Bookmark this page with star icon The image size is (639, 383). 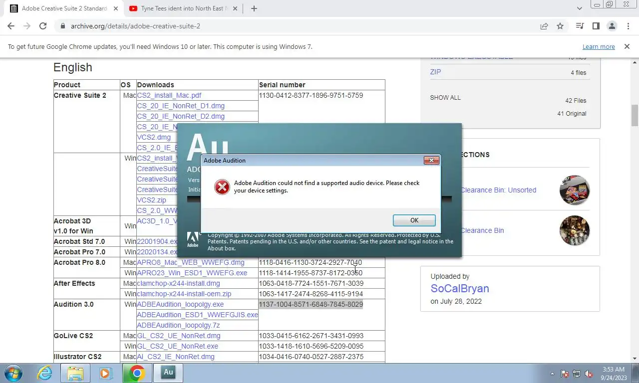pyautogui.click(x=560, y=26)
